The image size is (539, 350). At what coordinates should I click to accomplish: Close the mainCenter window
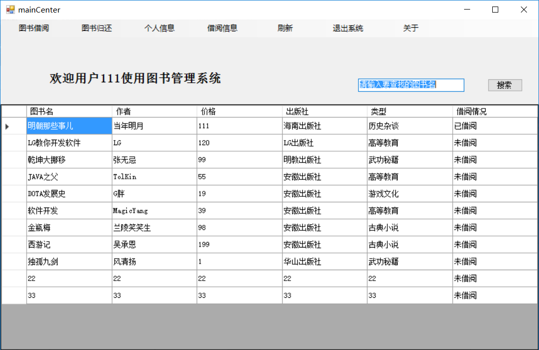[x=523, y=10]
